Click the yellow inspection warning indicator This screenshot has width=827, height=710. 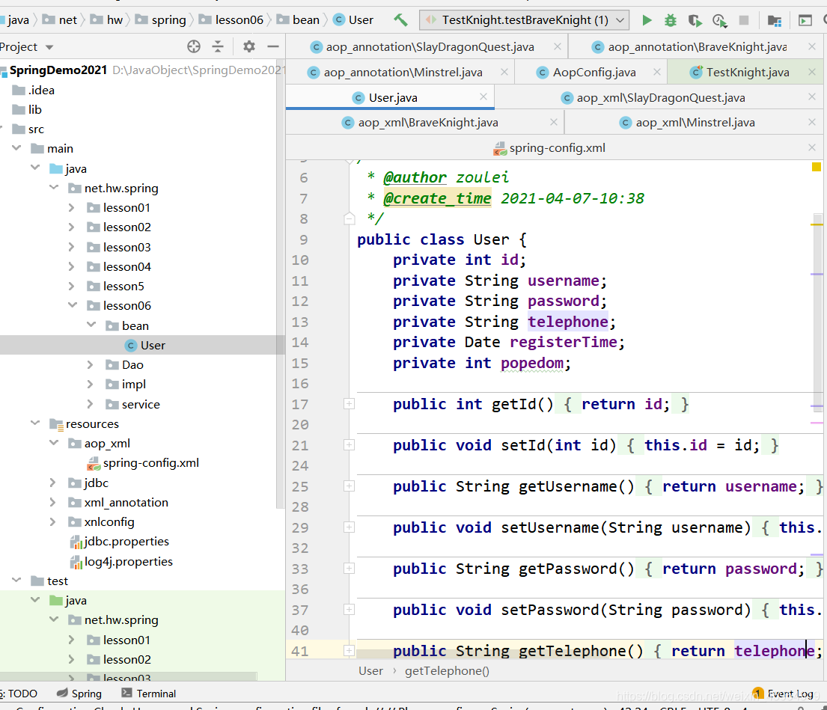[x=816, y=167]
